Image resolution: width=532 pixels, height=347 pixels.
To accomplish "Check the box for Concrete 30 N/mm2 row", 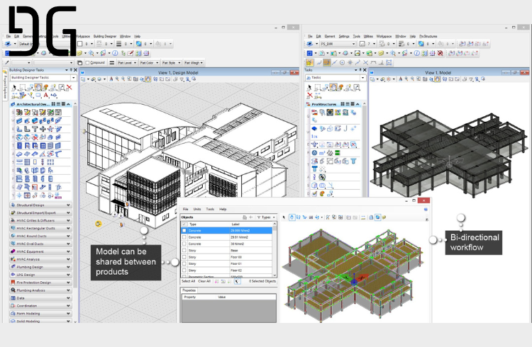I will [184, 244].
